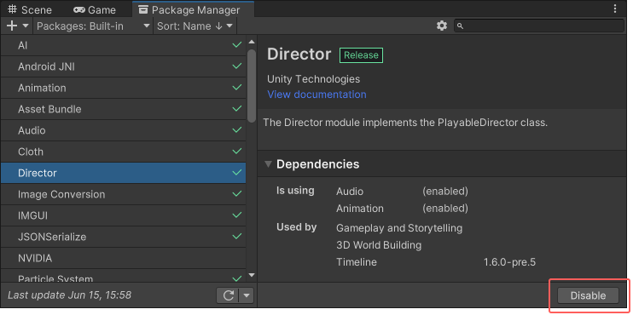Select the Android JNI package
The image size is (633, 315).
(x=123, y=67)
